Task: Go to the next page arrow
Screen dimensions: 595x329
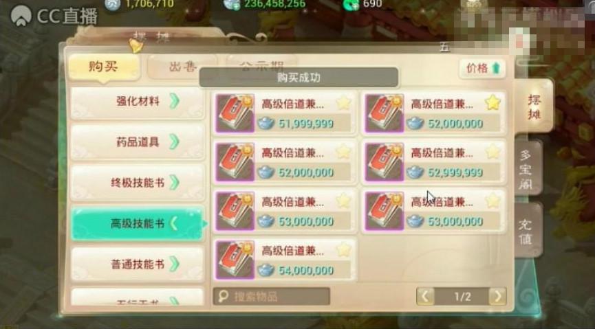Action: pyautogui.click(x=497, y=296)
